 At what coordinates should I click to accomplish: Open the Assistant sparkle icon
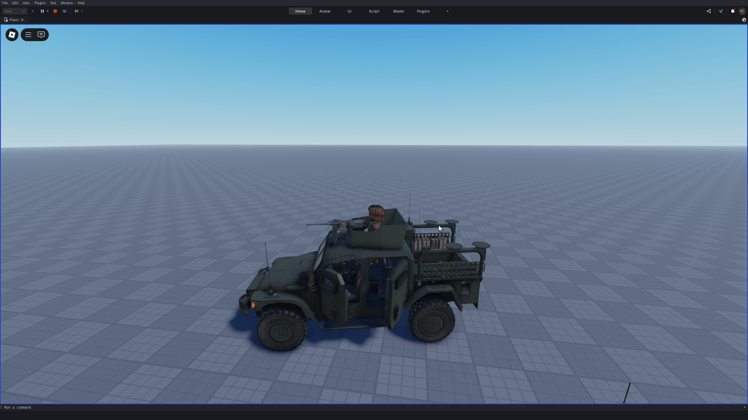[721, 11]
